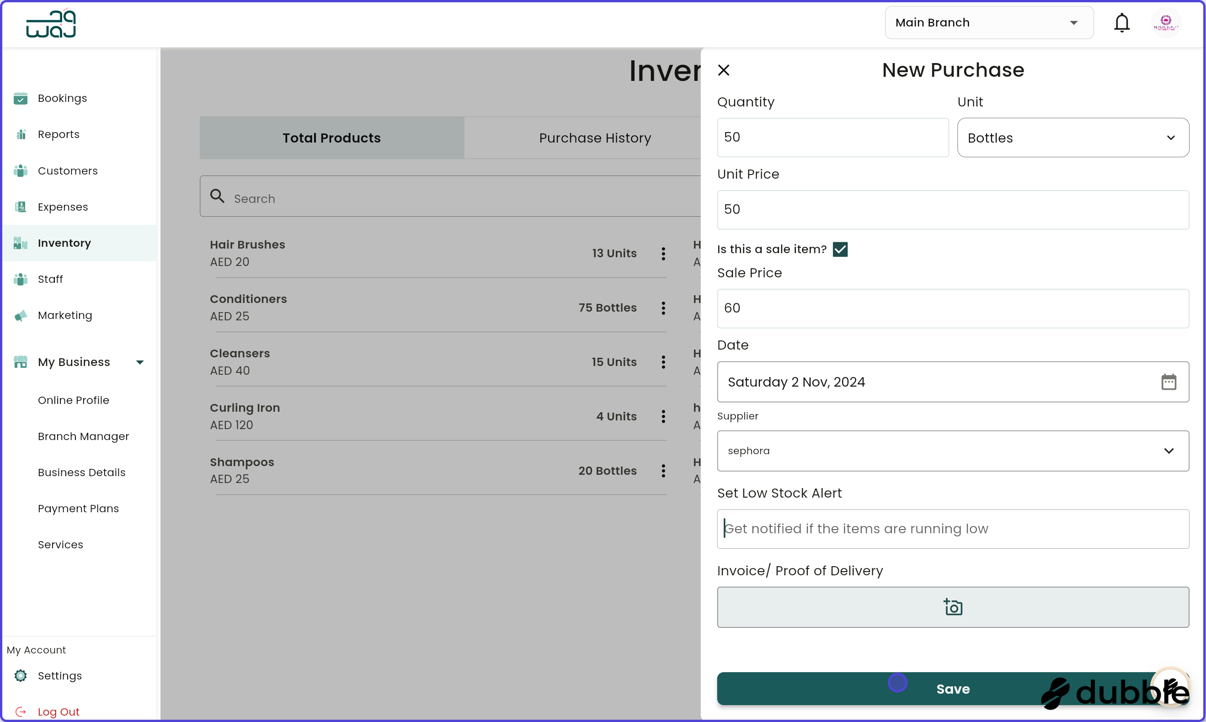Click the Save button

[952, 689]
